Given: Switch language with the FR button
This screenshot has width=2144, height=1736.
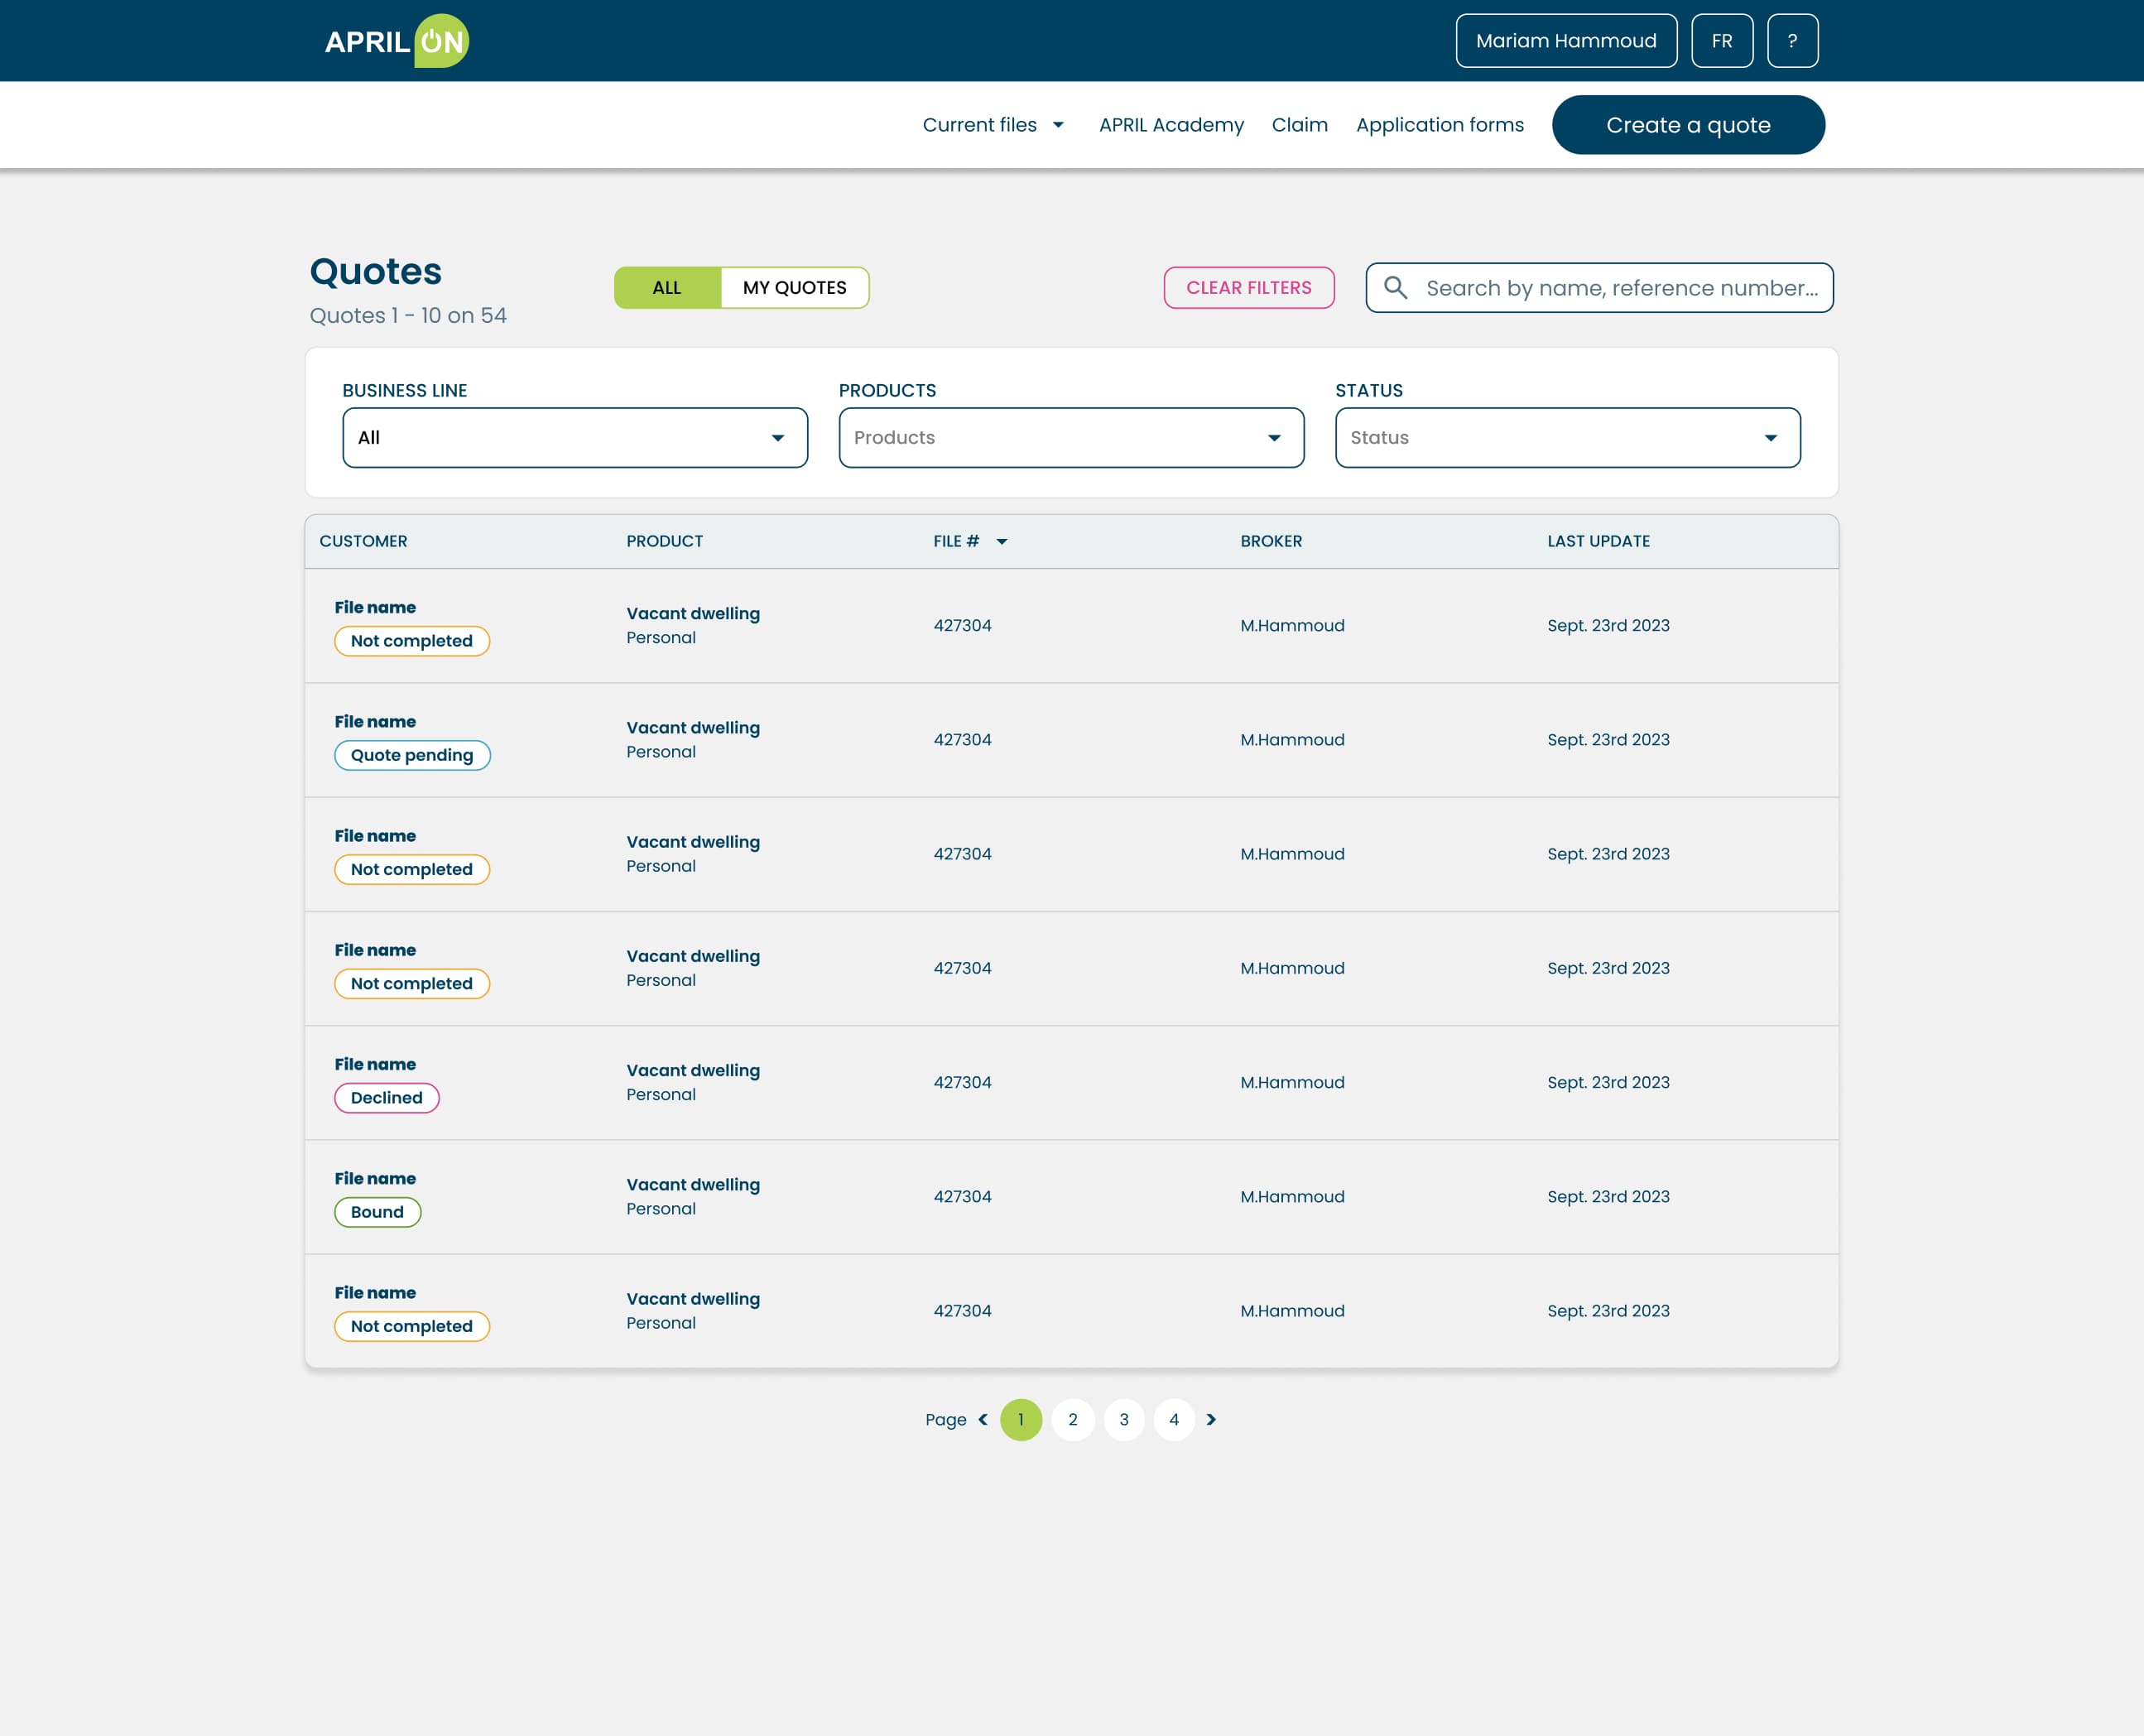Looking at the screenshot, I should (x=1721, y=41).
